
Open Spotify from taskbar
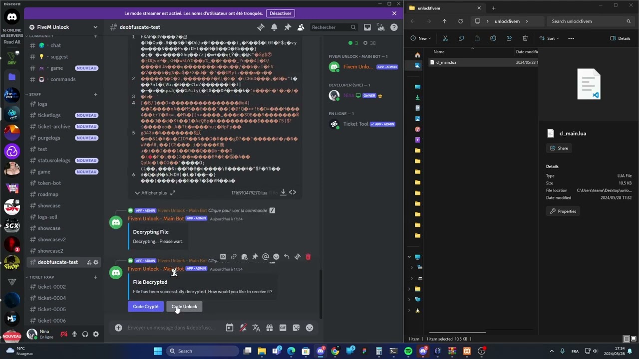[x=408, y=351]
